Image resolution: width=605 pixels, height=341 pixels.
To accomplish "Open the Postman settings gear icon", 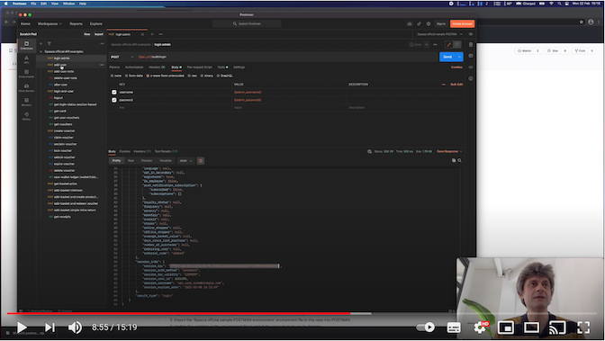I will [429, 24].
